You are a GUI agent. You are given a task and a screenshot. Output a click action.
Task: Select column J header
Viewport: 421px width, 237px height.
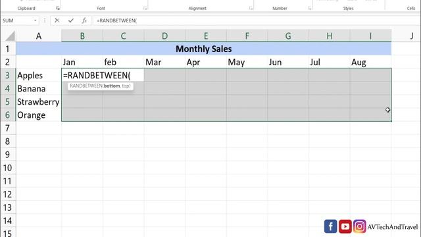[411, 36]
